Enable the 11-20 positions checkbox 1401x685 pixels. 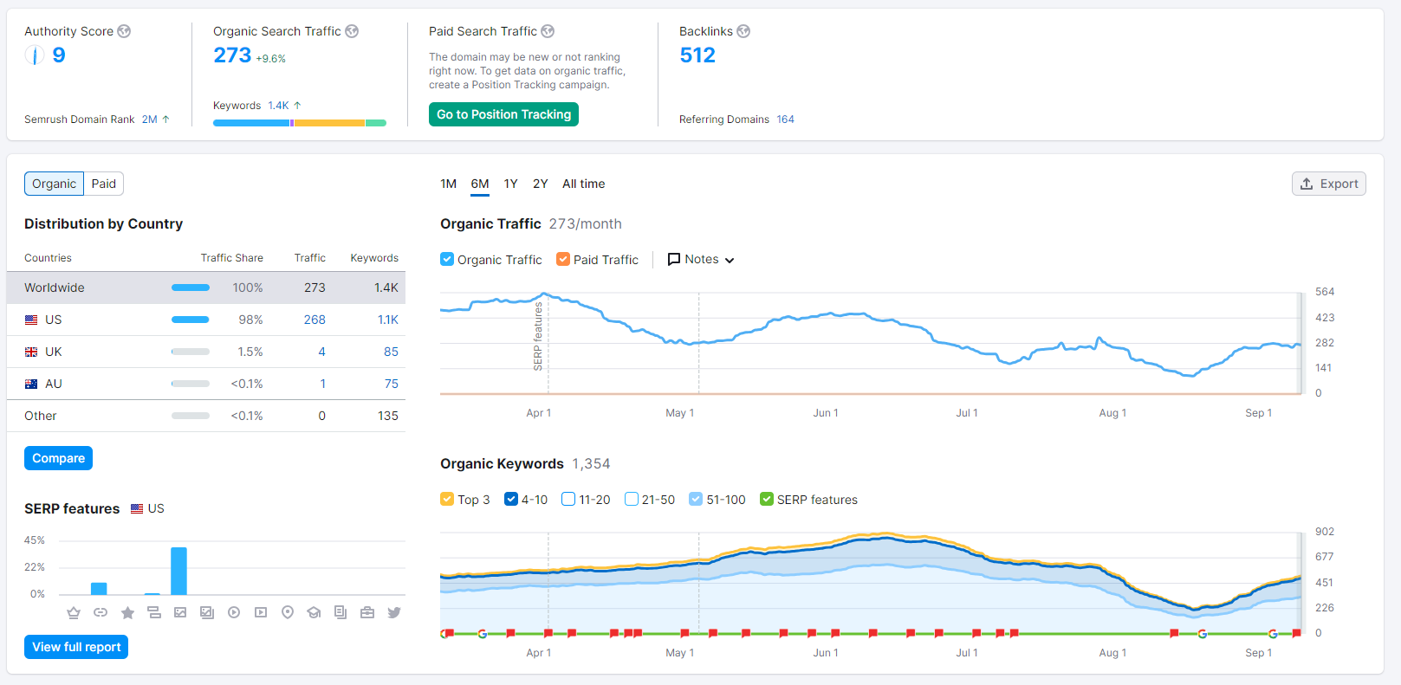(x=568, y=499)
